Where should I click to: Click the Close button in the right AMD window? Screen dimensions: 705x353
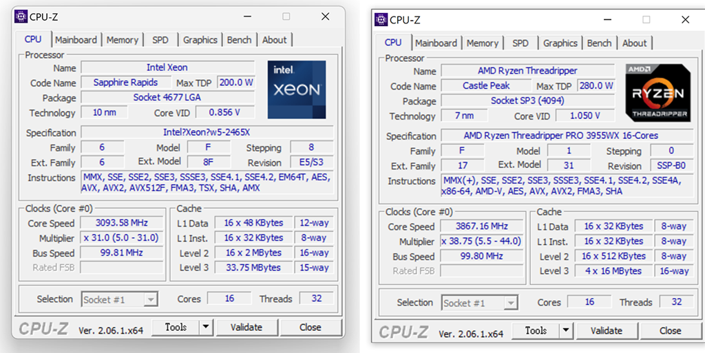[671, 331]
